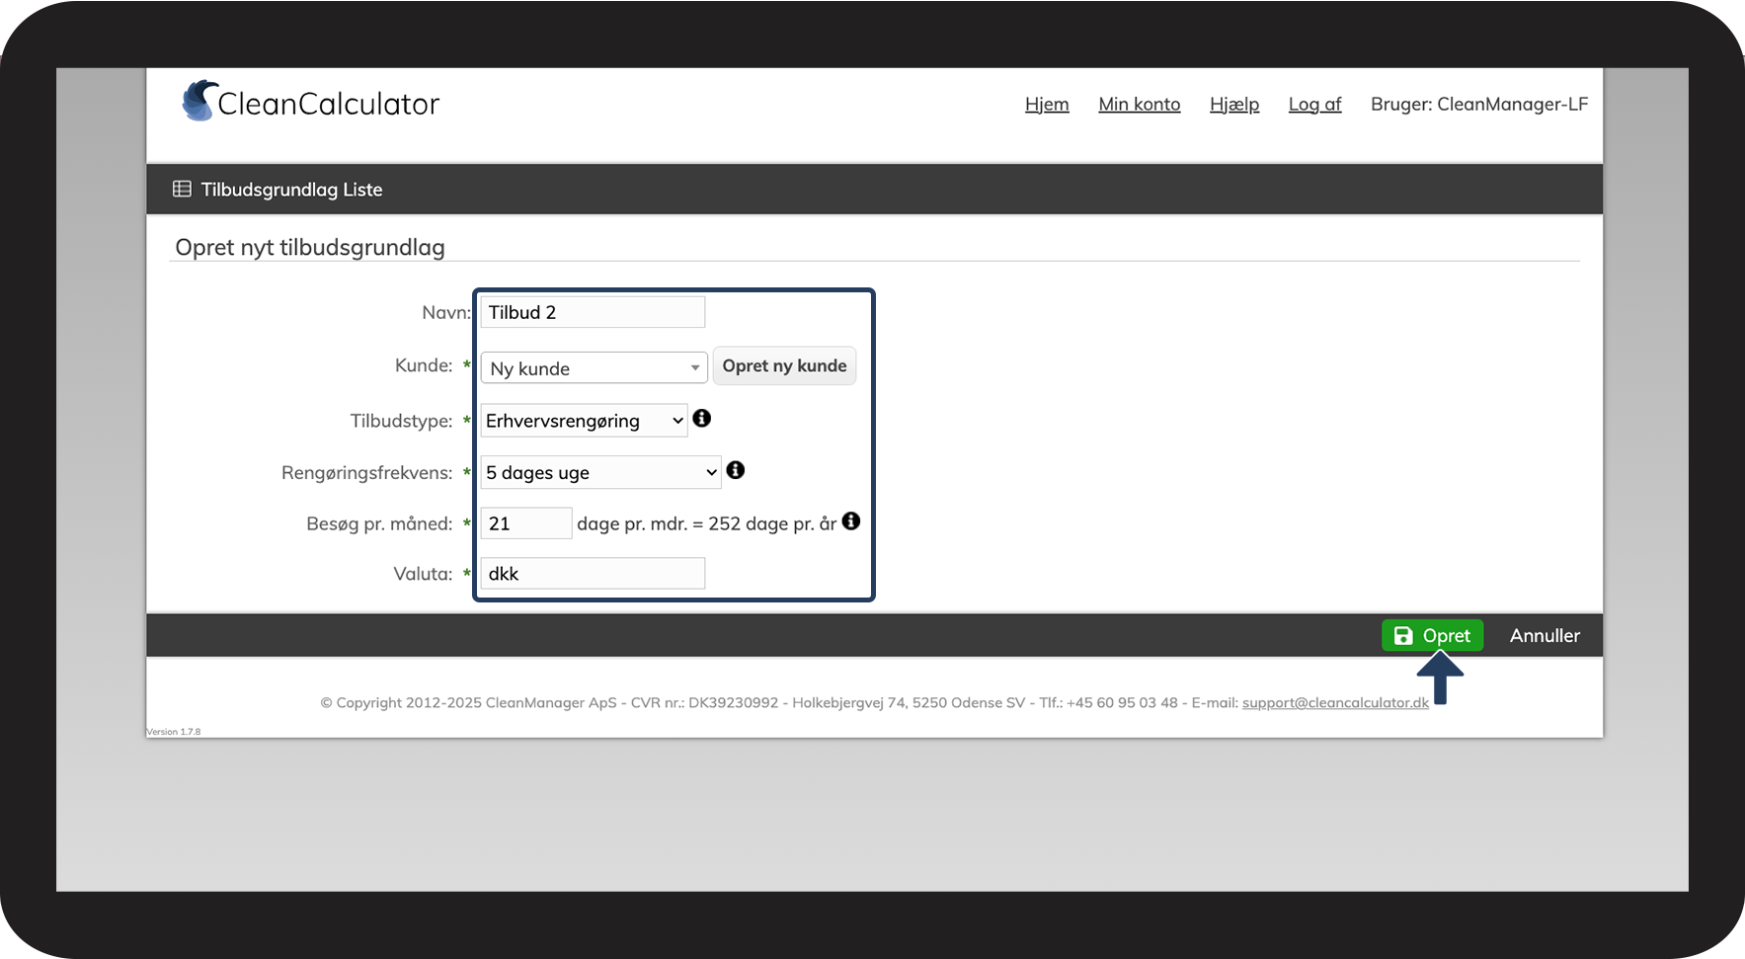Click the Valuta field showing dkk
Screen dimensions: 1745x959
(x=593, y=574)
